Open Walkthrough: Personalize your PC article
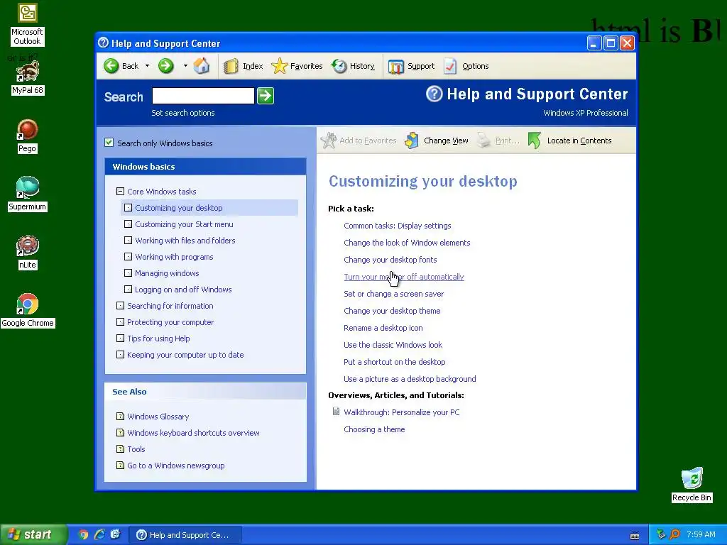The image size is (727, 545). (402, 412)
